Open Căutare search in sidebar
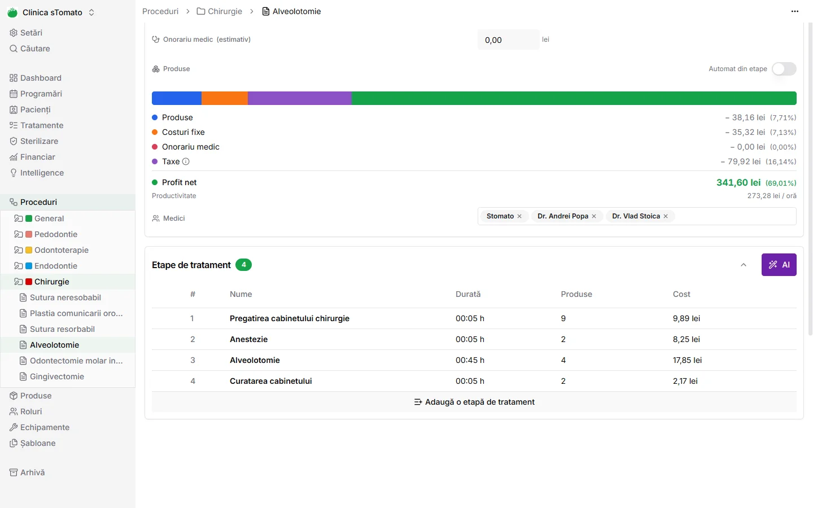This screenshot has height=508, width=813. 30,49
